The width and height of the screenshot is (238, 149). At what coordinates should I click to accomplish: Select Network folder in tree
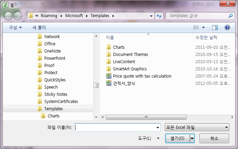pyautogui.click(x=52, y=37)
